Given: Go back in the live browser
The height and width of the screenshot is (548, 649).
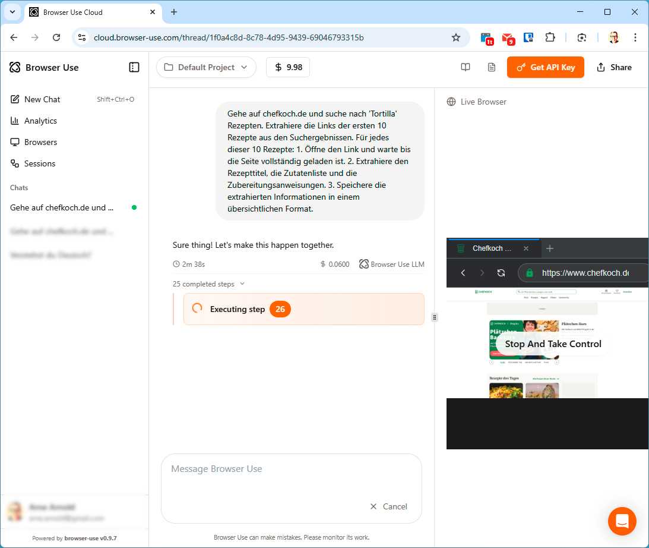Looking at the screenshot, I should [x=463, y=273].
